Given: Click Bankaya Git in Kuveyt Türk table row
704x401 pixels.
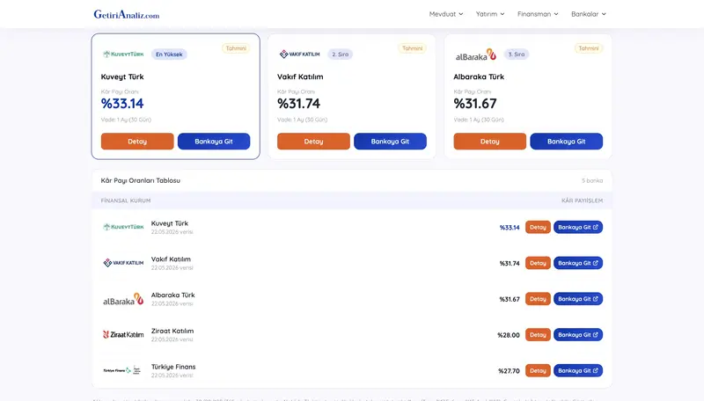Looking at the screenshot, I should pyautogui.click(x=578, y=228).
